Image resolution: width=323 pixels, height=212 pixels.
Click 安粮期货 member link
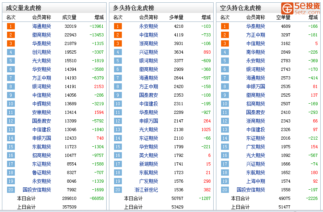41,112
